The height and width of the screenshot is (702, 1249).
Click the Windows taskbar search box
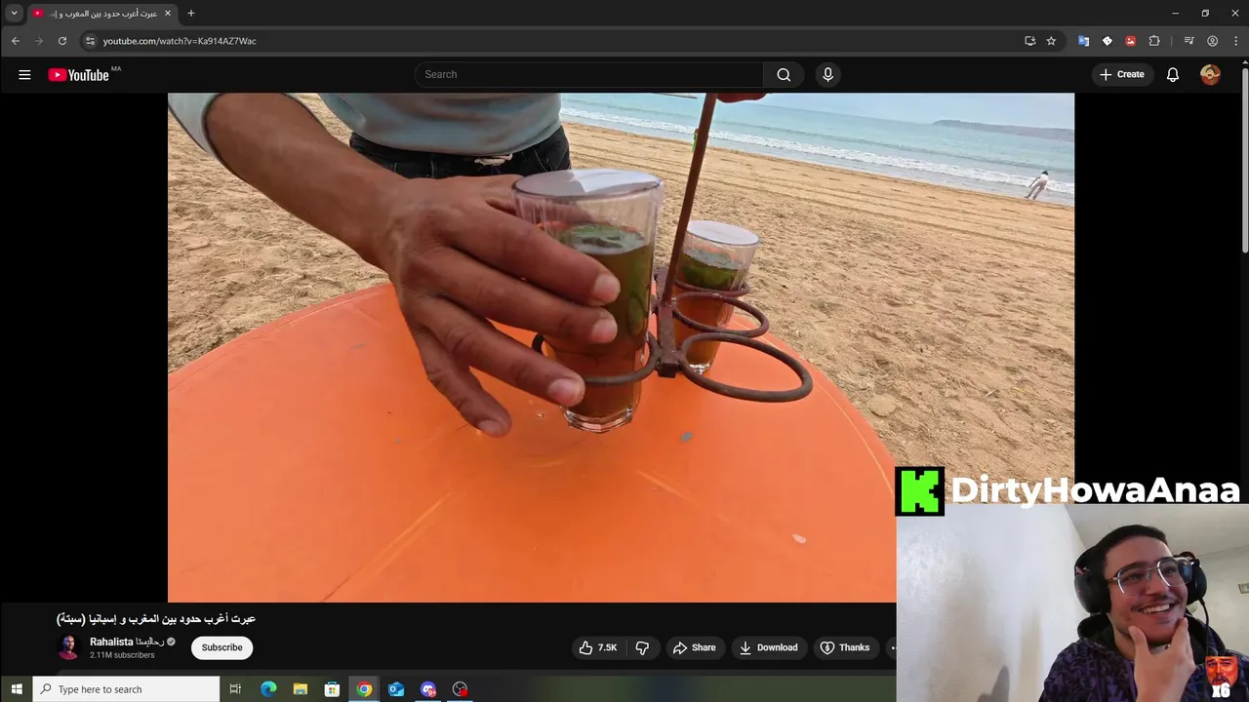[126, 689]
